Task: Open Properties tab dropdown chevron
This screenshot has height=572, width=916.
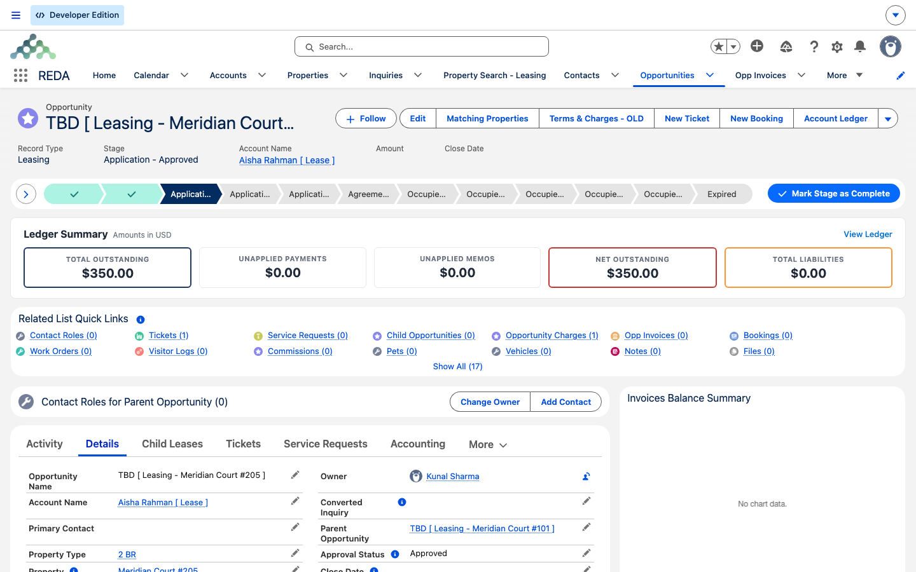Action: pos(343,75)
